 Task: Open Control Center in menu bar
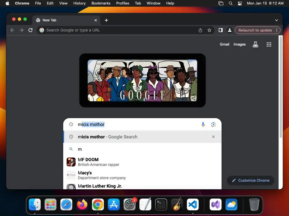(240, 3)
